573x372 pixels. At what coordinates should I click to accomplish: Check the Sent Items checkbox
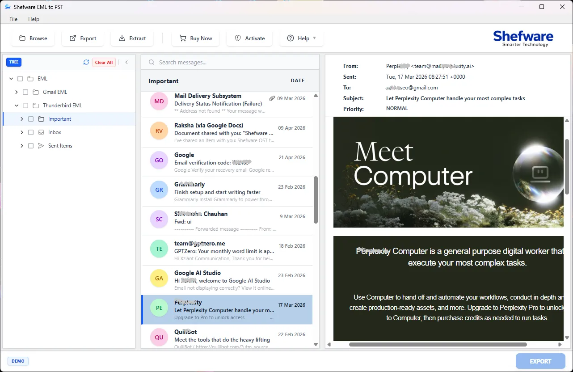pyautogui.click(x=31, y=146)
